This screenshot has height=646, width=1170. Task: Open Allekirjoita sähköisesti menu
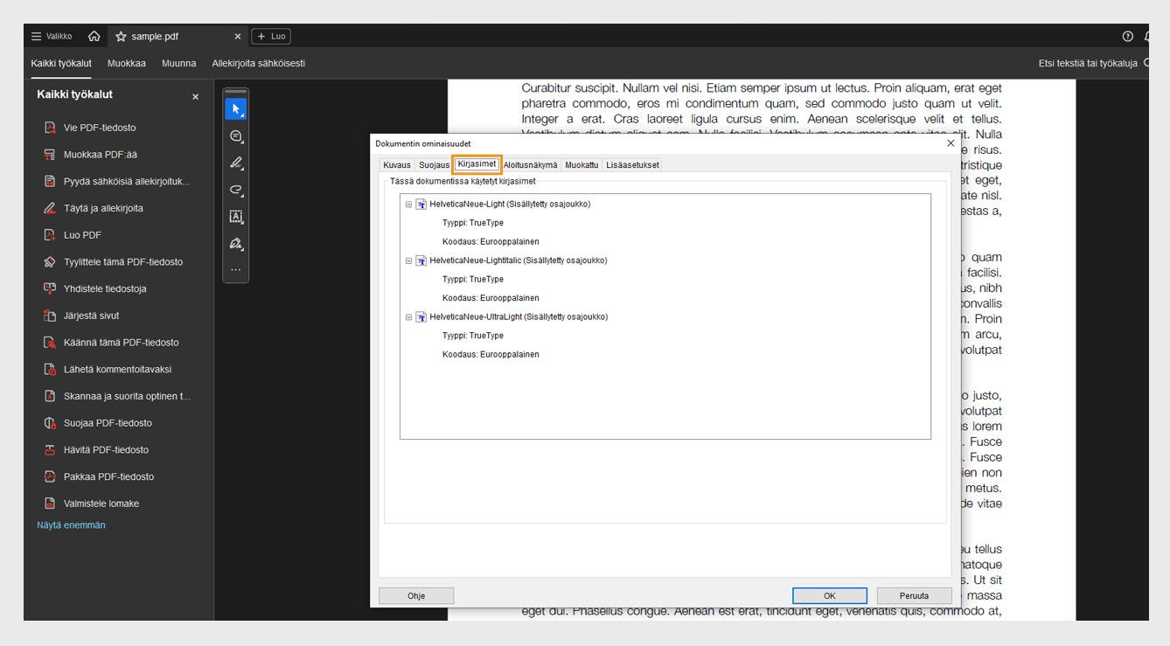click(258, 63)
